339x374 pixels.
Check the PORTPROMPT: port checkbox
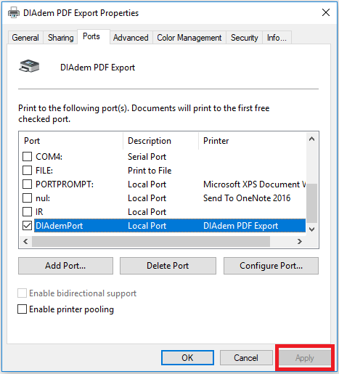click(x=27, y=184)
